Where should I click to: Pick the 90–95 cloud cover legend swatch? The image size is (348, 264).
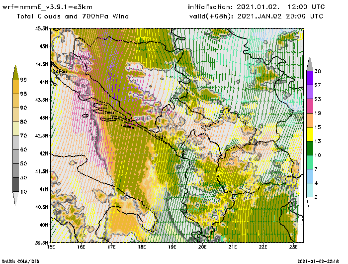[x=15, y=101]
